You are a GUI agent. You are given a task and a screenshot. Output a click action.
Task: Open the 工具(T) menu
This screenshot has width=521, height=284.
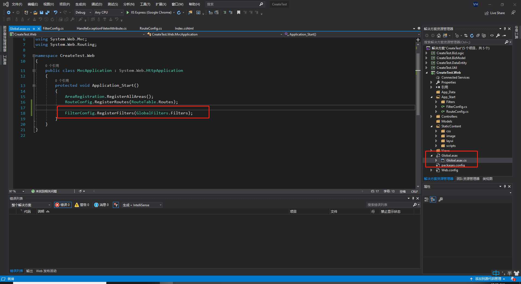[x=145, y=4]
